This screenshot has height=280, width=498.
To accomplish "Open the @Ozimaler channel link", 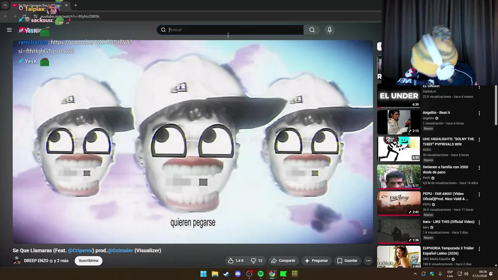I will click(120, 250).
